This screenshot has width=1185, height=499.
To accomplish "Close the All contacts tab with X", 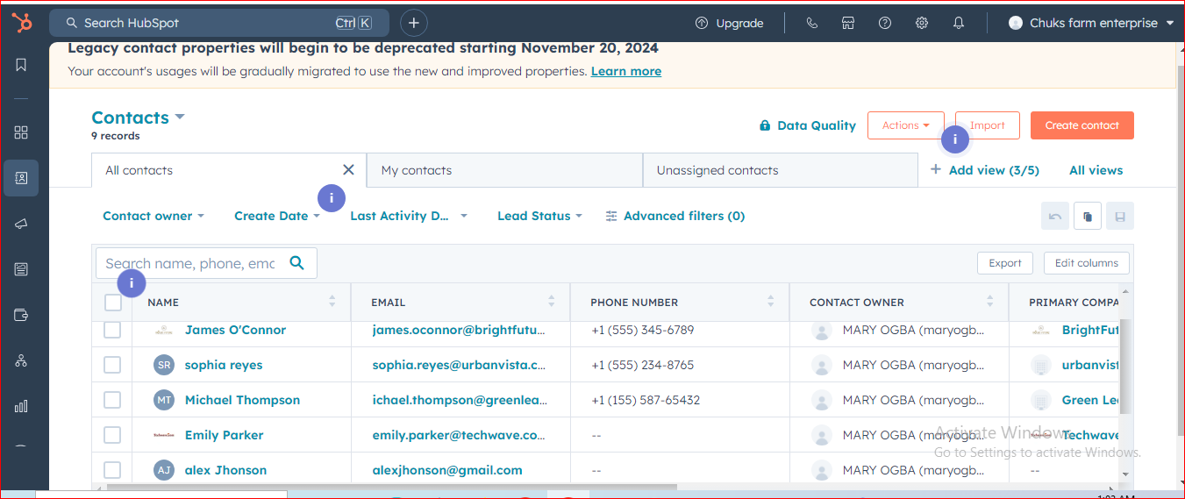I will (x=348, y=170).
